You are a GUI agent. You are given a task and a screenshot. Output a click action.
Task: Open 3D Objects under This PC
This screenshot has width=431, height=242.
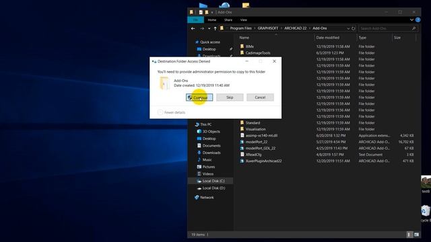click(211, 132)
